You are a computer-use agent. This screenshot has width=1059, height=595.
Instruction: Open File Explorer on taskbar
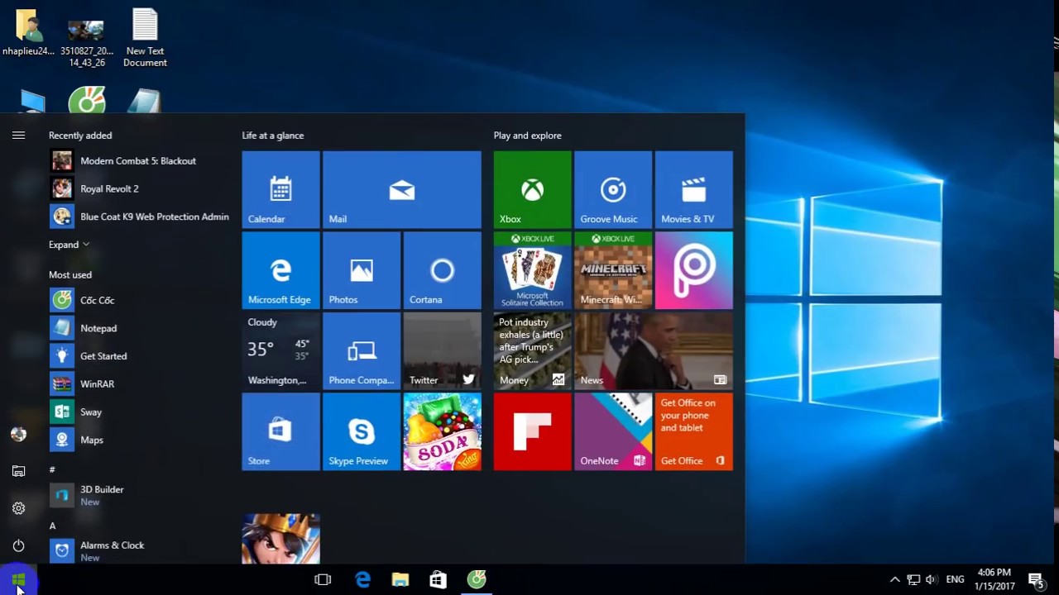[x=400, y=580]
